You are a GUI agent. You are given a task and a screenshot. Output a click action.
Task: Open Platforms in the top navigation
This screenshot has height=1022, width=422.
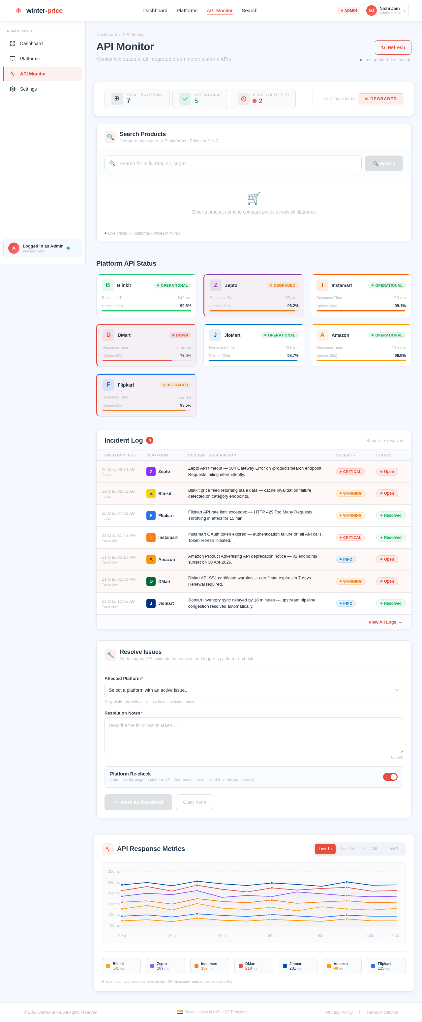point(187,10)
